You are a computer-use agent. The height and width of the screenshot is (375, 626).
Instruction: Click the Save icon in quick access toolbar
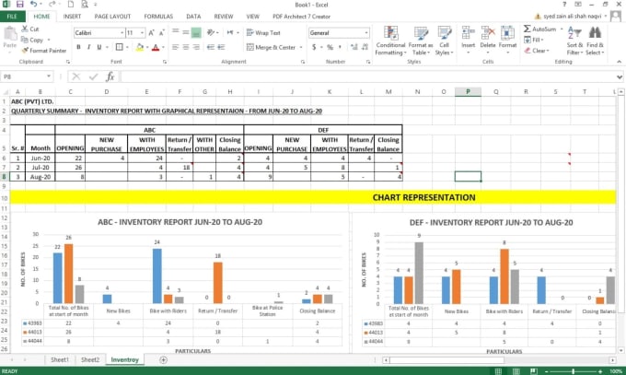tap(20, 5)
